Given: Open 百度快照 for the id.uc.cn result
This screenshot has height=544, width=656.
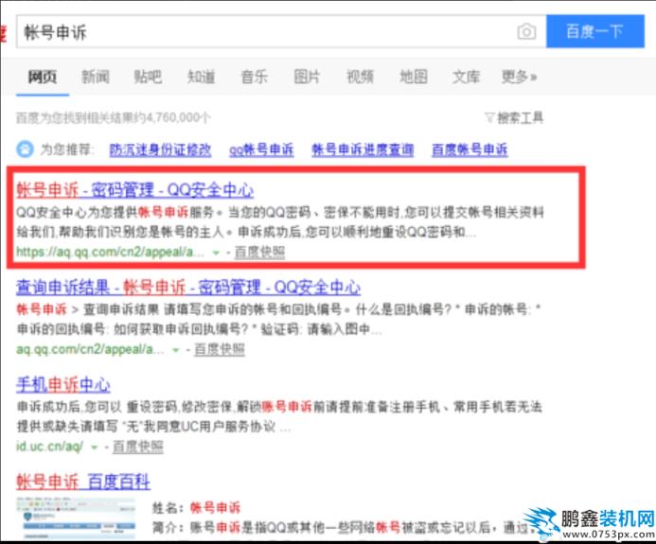Looking at the screenshot, I should click(x=138, y=447).
